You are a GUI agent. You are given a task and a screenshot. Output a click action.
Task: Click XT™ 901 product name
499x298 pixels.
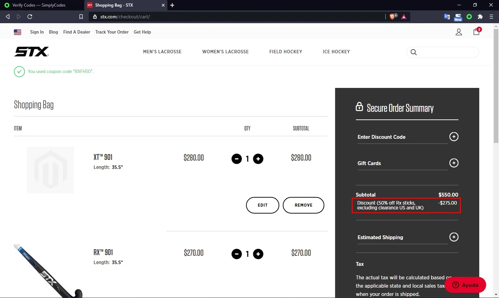103,157
